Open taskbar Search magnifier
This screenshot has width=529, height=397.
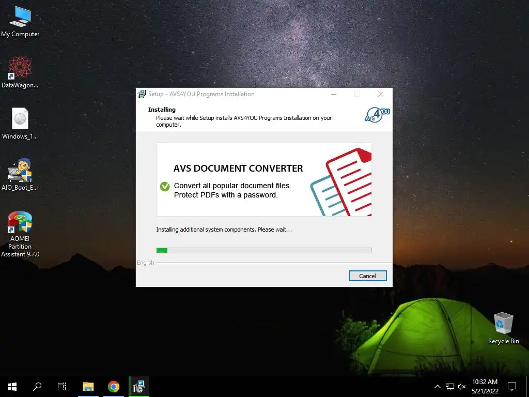pyautogui.click(x=37, y=387)
